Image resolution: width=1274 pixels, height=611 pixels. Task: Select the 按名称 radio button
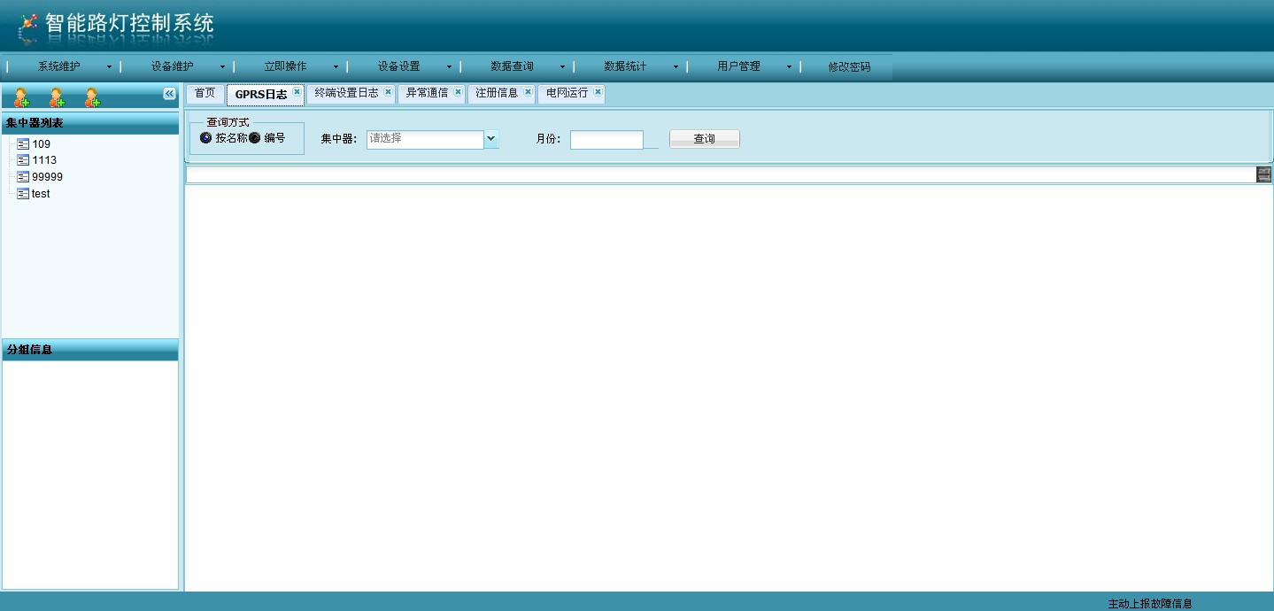click(206, 138)
